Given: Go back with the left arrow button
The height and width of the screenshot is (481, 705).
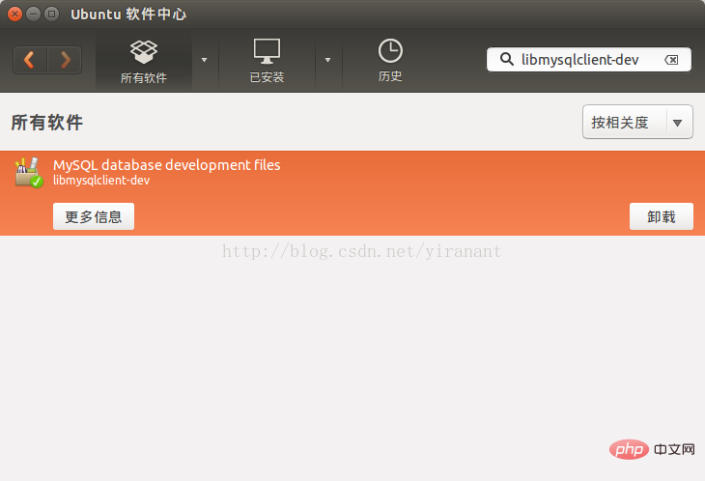Looking at the screenshot, I should coord(30,60).
